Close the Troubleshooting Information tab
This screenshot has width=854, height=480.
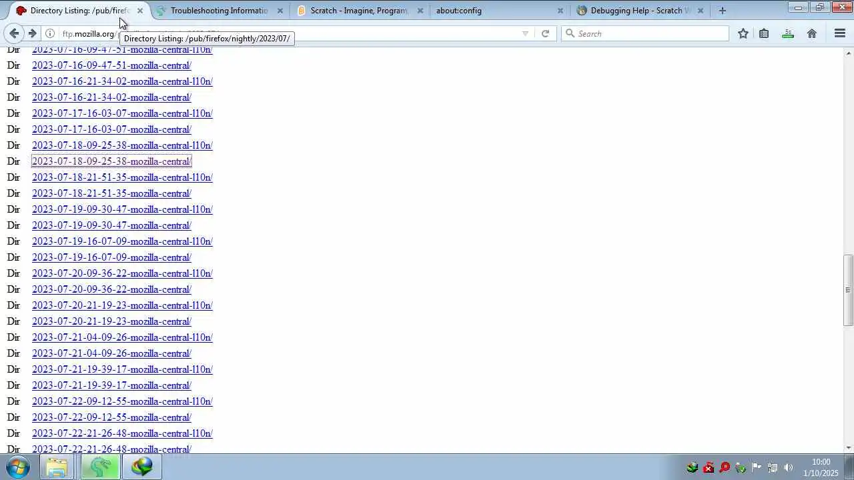(x=280, y=11)
